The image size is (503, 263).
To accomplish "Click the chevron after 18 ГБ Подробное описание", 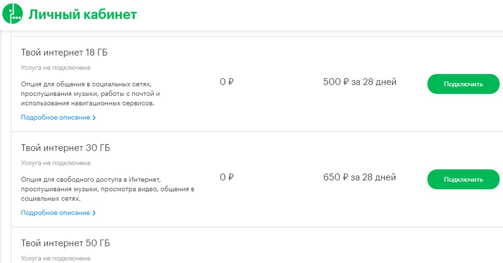I will coord(94,118).
